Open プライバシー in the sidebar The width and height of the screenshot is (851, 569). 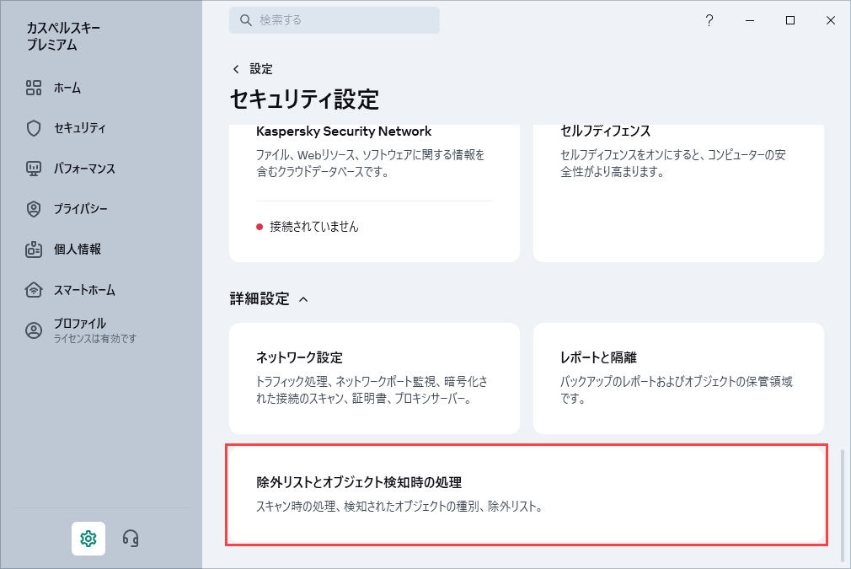80,209
